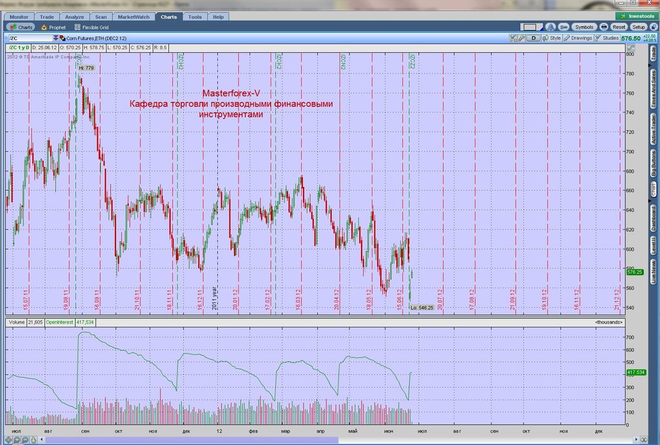This screenshot has height=445, width=660.
Task: Click the Reset button
Action: click(x=619, y=27)
